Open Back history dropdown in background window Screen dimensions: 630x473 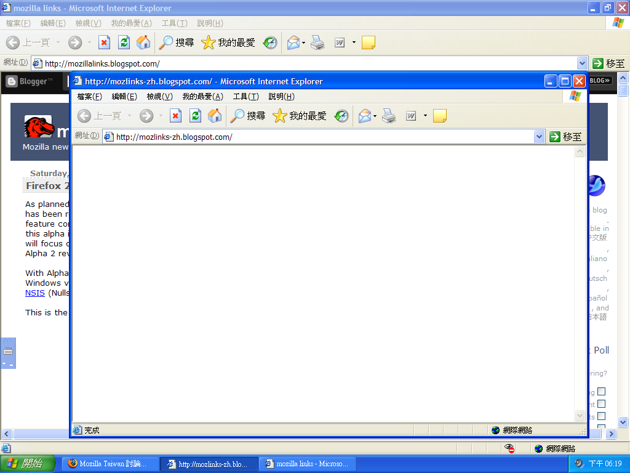tap(58, 42)
